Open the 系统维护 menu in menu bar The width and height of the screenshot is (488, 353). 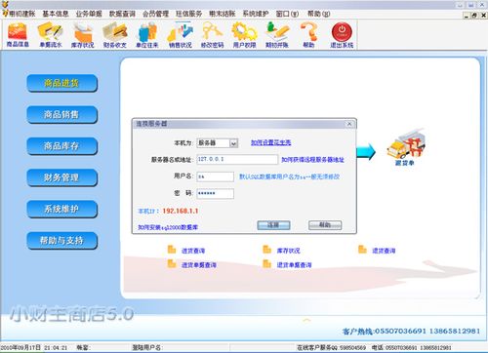click(256, 14)
